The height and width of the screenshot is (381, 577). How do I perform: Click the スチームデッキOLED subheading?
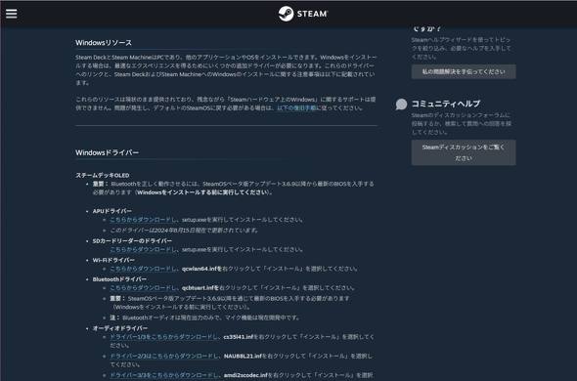point(103,176)
